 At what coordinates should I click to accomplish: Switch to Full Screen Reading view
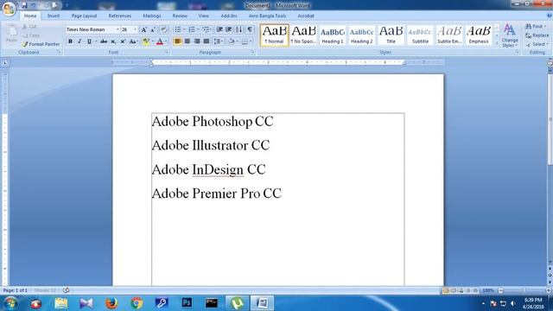[x=453, y=290]
